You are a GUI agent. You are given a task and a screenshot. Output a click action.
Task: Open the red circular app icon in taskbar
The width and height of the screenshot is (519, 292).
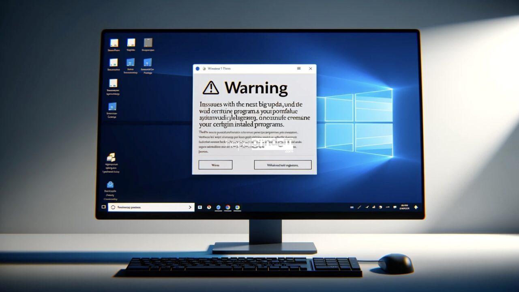[209, 207]
